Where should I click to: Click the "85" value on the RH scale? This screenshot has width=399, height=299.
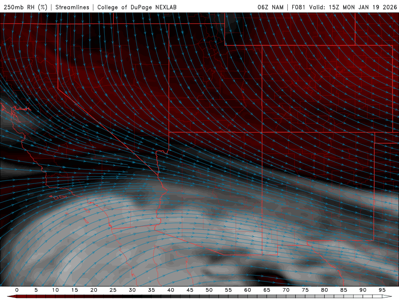pos(344,290)
